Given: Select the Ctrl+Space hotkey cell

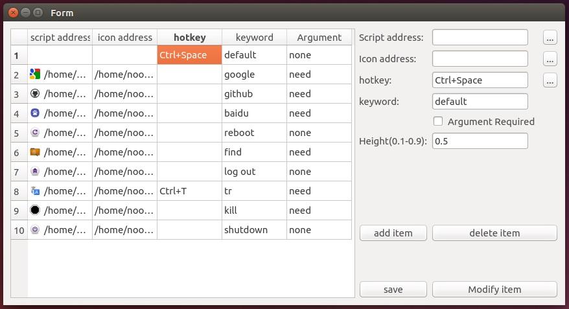Looking at the screenshot, I should 189,55.
